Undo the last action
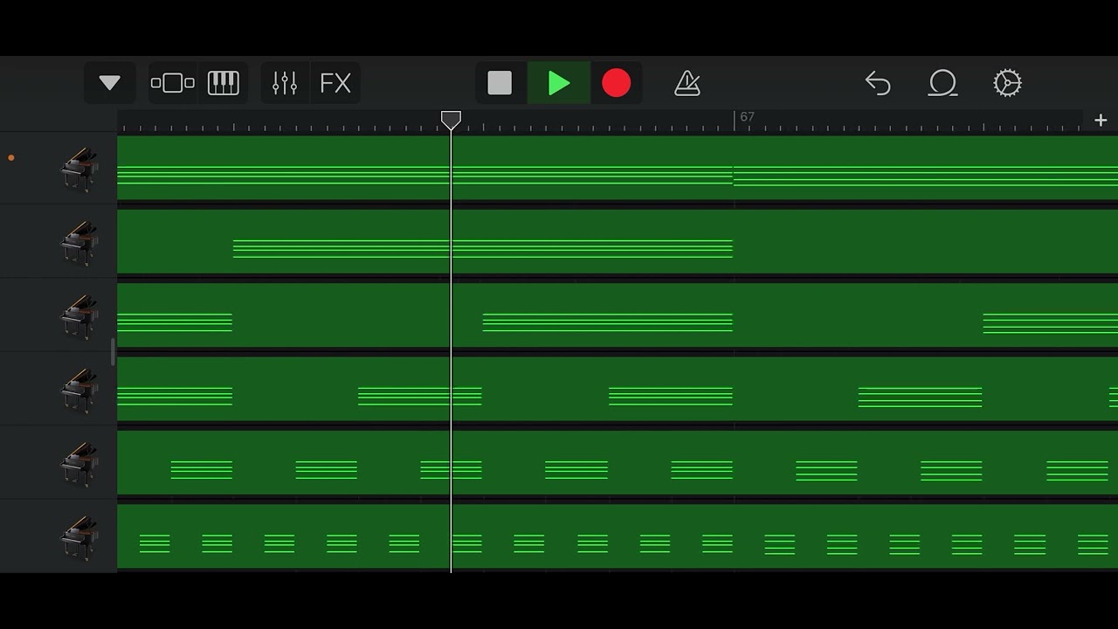 pyautogui.click(x=878, y=83)
